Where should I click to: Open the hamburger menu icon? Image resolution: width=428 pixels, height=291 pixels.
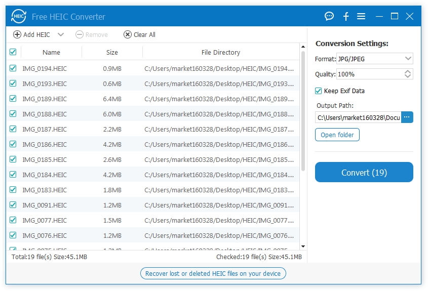(361, 16)
